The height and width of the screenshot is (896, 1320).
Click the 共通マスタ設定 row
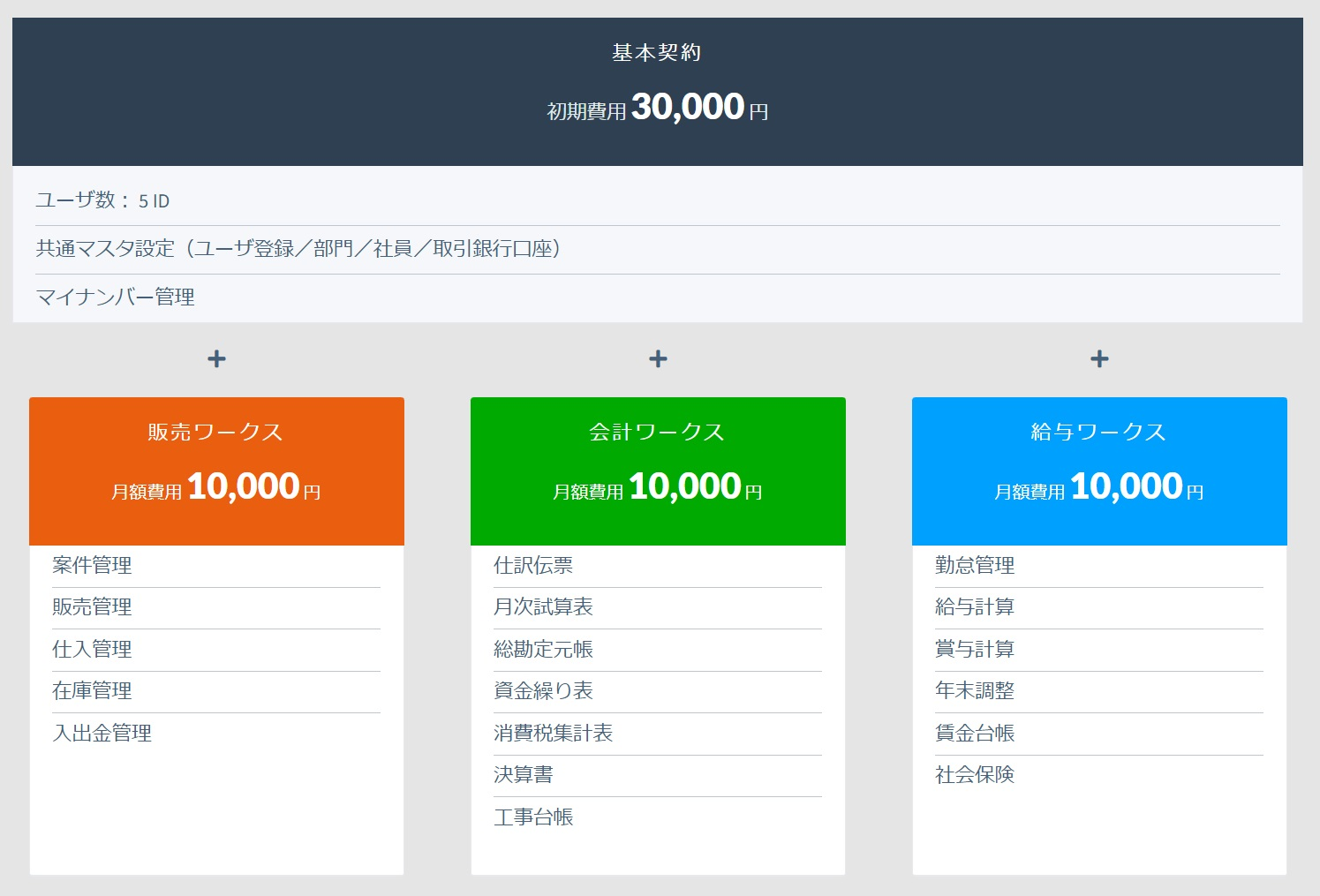pyautogui.click(x=298, y=249)
